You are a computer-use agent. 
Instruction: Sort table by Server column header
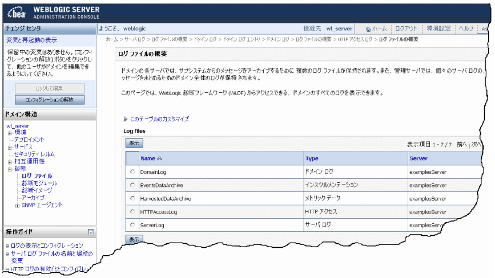418,158
